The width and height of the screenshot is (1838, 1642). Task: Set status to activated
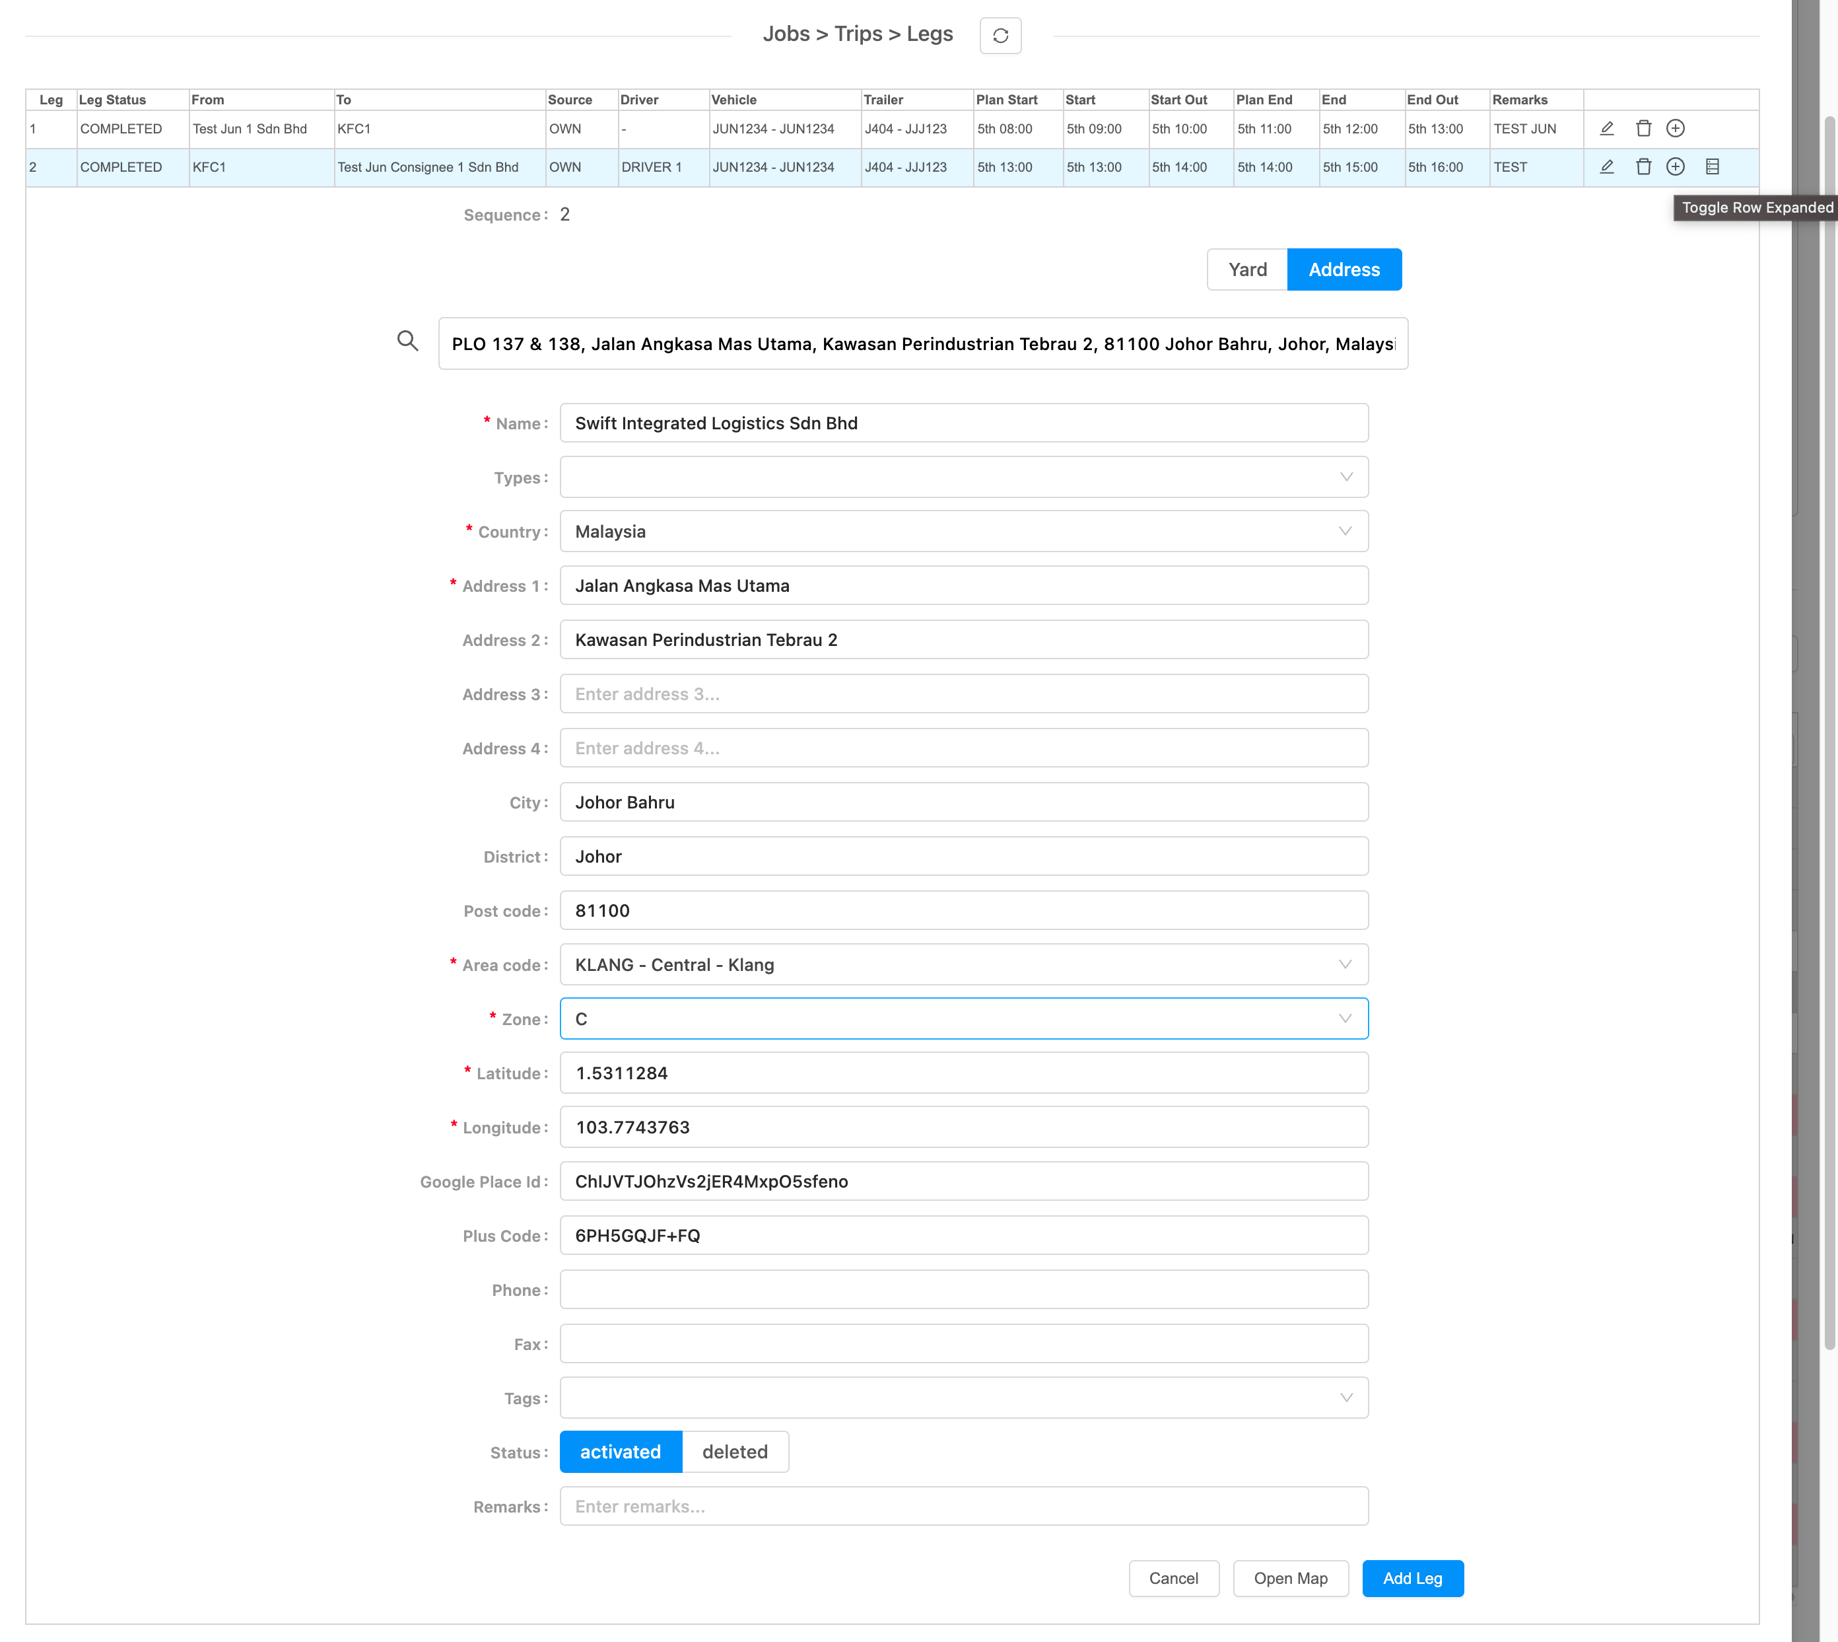point(621,1452)
